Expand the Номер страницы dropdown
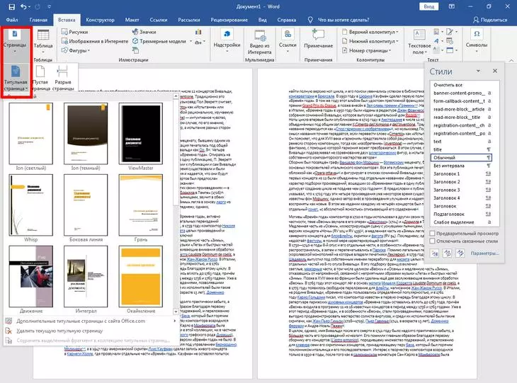 (x=386, y=52)
